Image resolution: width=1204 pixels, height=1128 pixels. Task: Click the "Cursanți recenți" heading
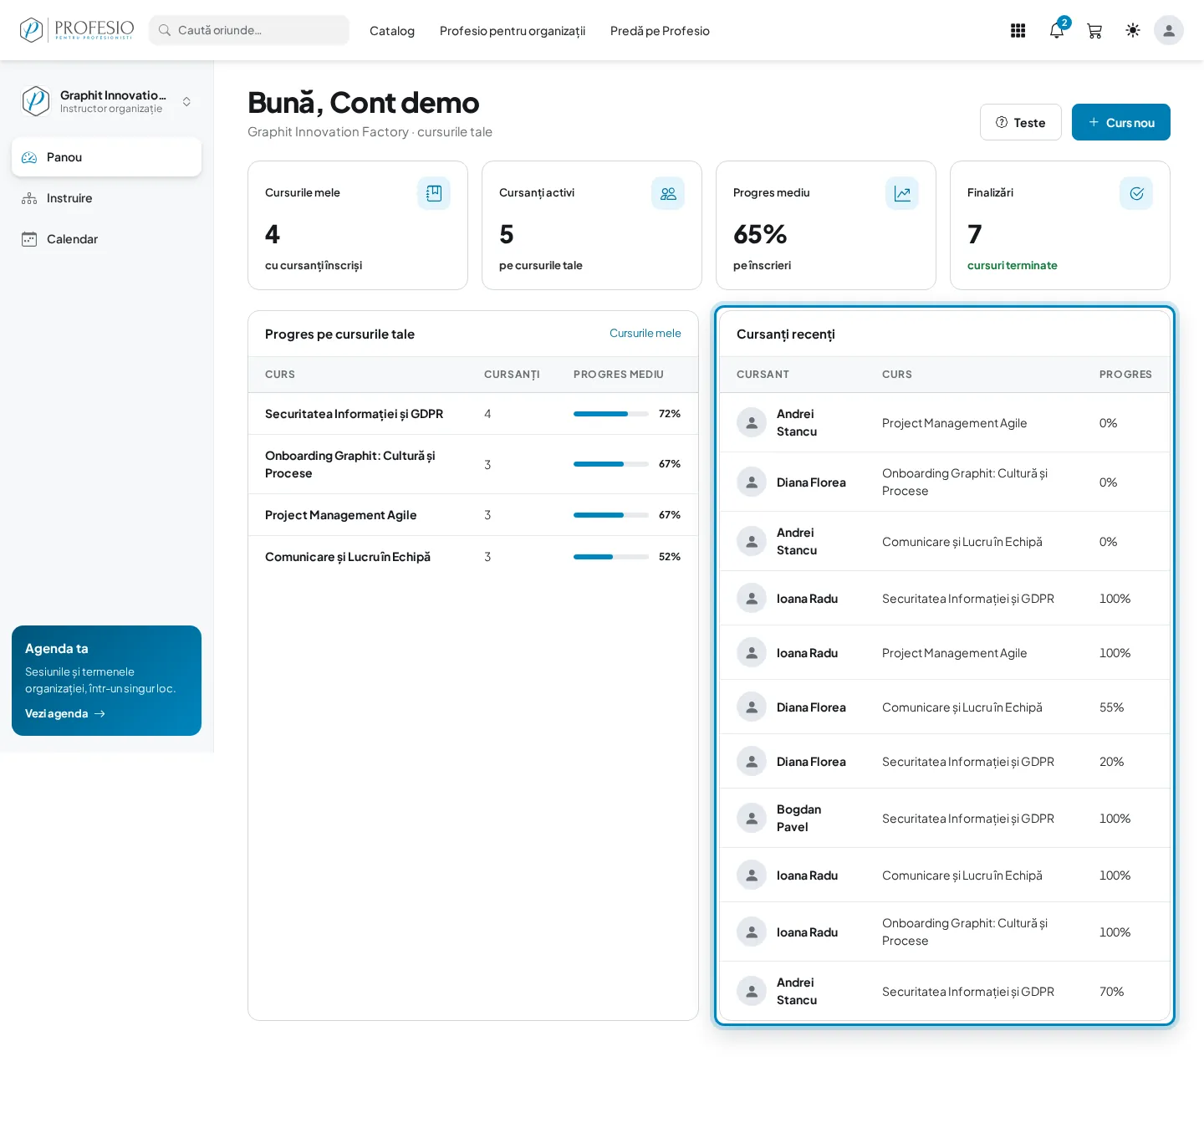tap(786, 334)
